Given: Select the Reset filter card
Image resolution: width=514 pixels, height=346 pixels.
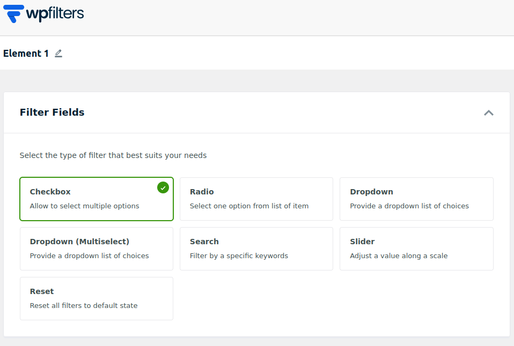Looking at the screenshot, I should coord(97,298).
